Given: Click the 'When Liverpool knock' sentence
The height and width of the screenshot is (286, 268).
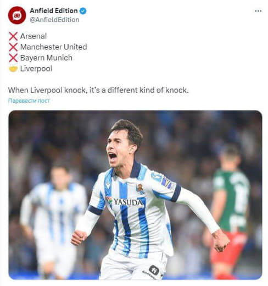Looking at the screenshot, I should click(x=98, y=90).
